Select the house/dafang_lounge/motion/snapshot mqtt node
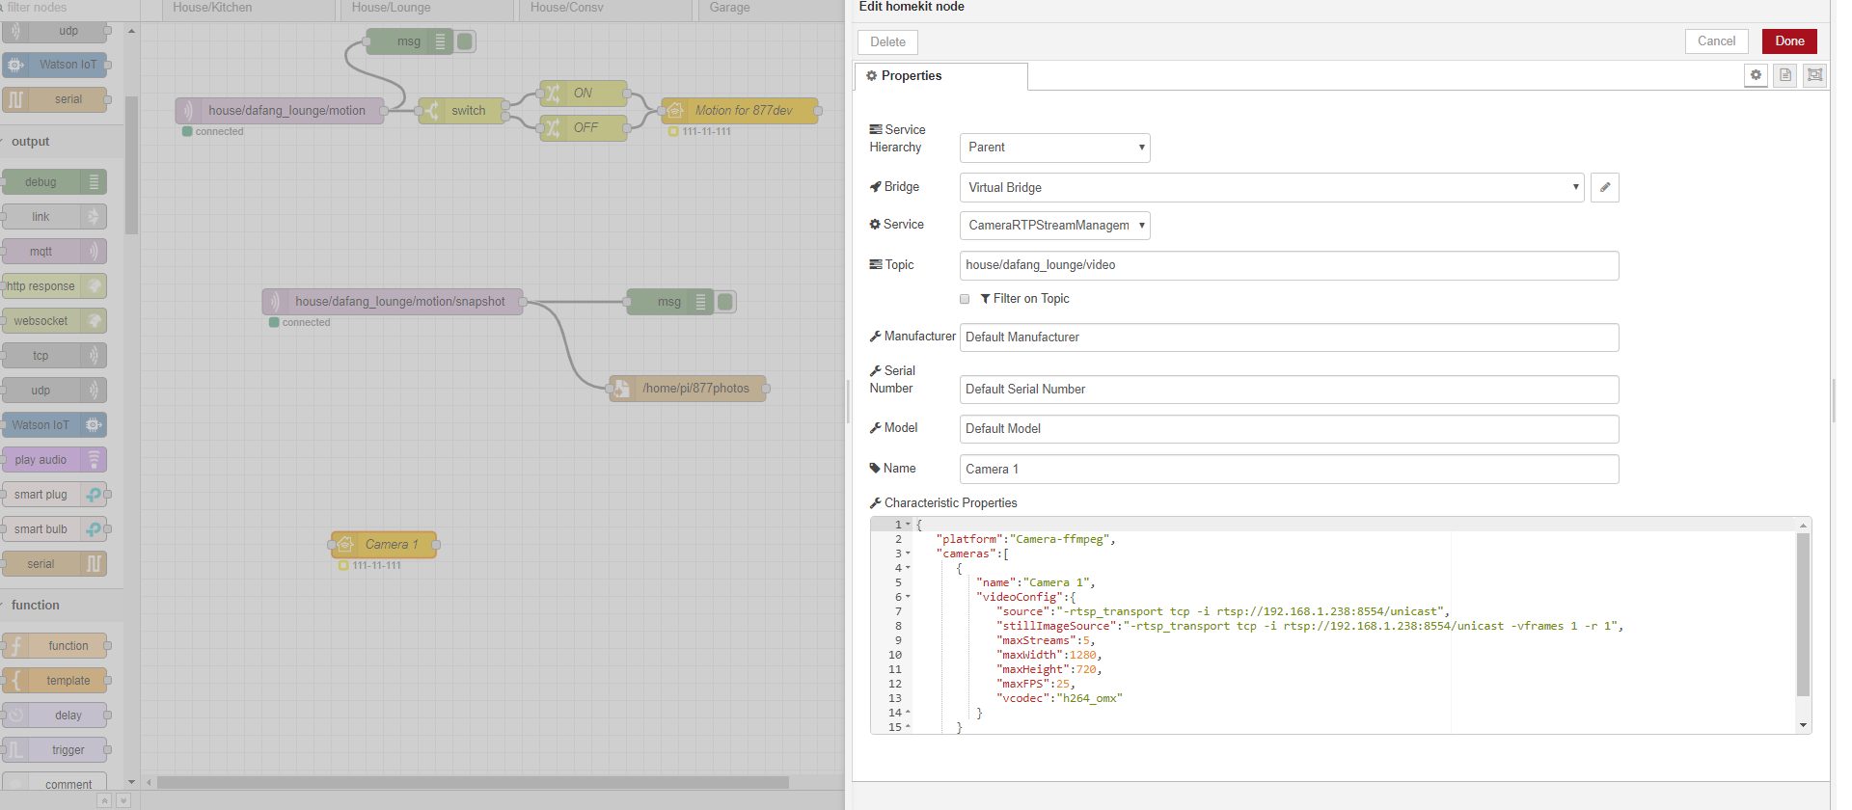Screen dimensions: 1852x810 click(x=393, y=302)
